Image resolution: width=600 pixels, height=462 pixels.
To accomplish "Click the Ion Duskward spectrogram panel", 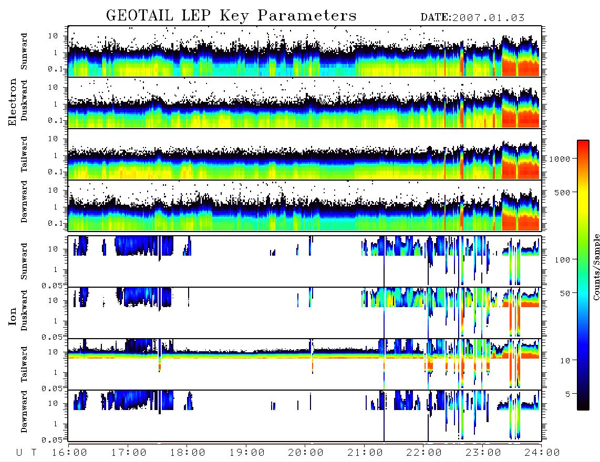I will tap(305, 312).
